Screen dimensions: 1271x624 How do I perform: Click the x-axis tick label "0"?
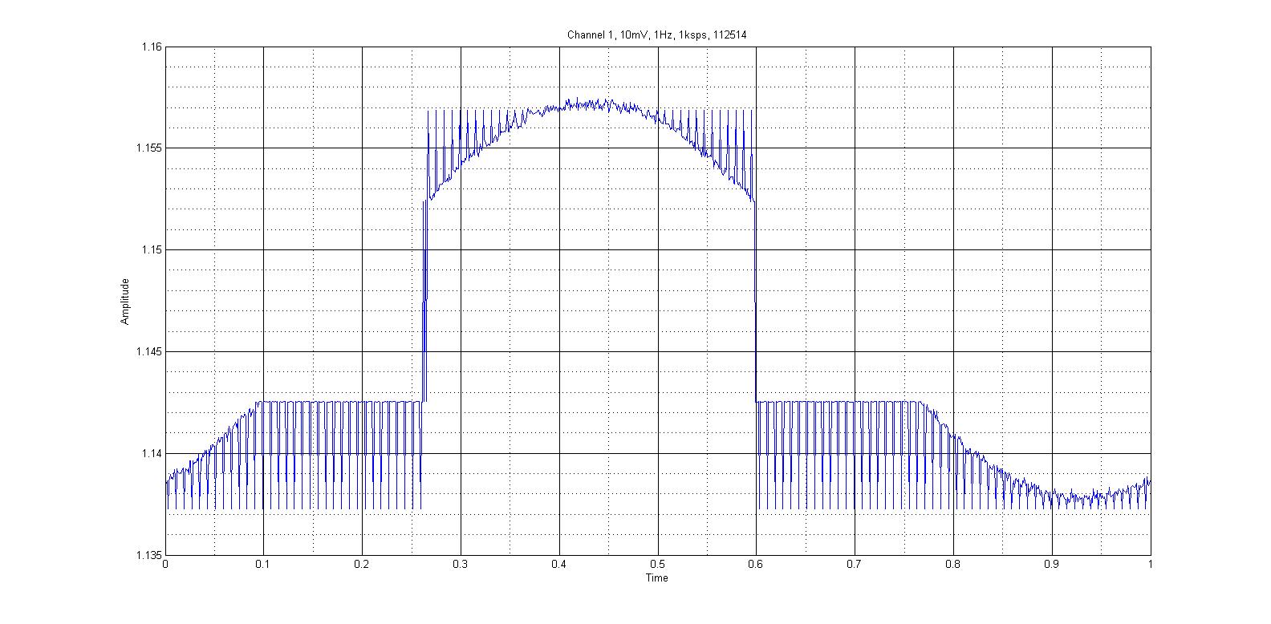165,565
